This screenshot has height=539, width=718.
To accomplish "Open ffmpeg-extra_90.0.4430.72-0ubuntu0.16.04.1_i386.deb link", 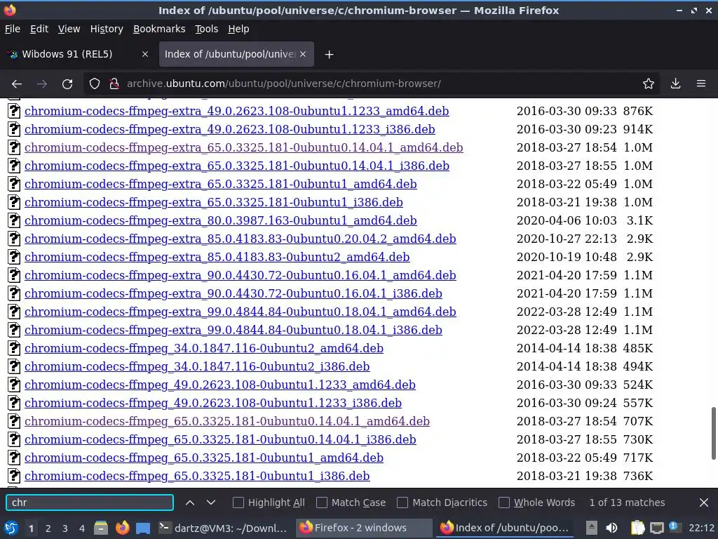I will coord(233,293).
